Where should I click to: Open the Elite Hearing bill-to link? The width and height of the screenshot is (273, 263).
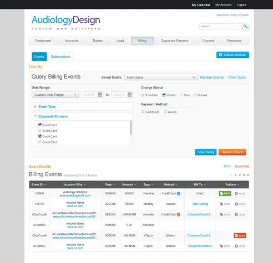click(x=200, y=204)
